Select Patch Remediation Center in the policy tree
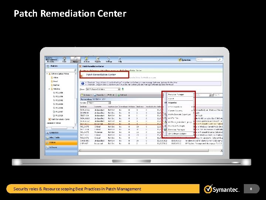Screen dimensions: 266x200 click(x=59, y=119)
